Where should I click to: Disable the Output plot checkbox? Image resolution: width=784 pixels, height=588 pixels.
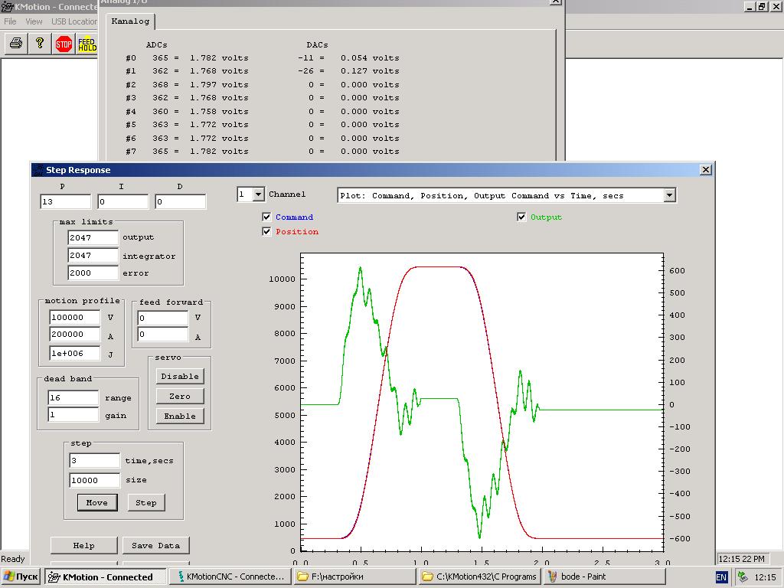(521, 217)
